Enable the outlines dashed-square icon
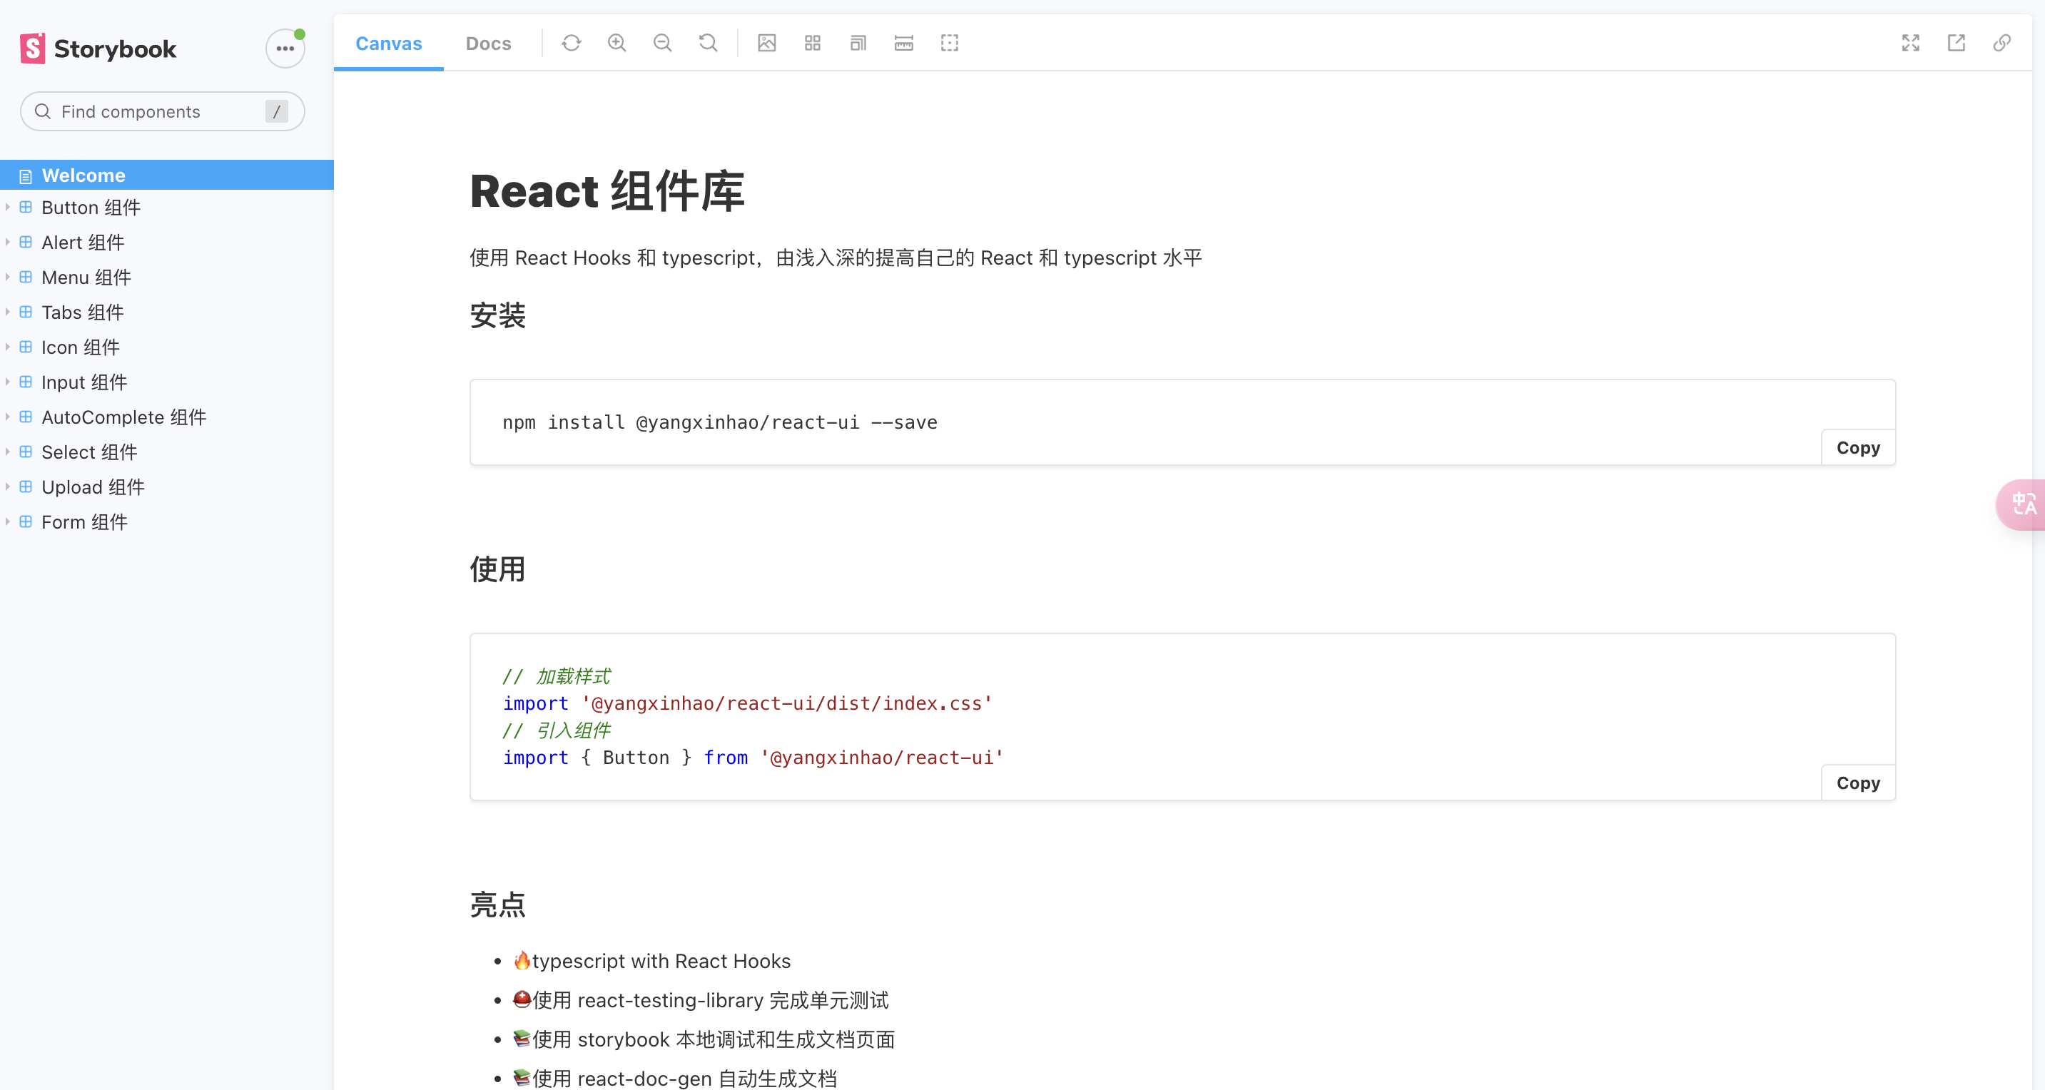This screenshot has height=1090, width=2045. [950, 43]
